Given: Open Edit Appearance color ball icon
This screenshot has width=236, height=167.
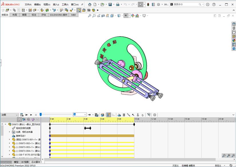Looking at the screenshot, I should [133, 16].
